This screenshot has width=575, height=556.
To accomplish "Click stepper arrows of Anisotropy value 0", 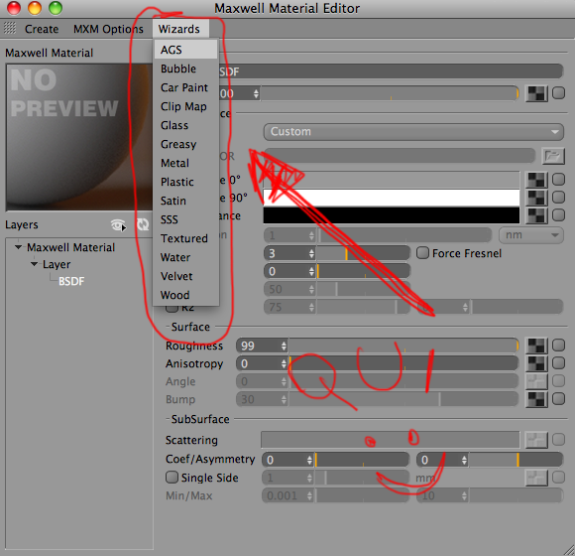I will point(284,363).
